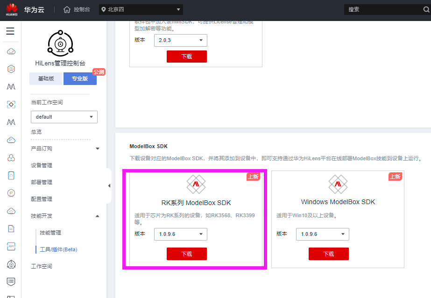Click the search magnifier icon

426,10
